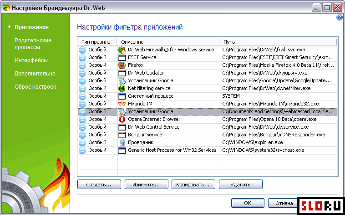Select the Bonjour Service description text
This screenshot has height=215, width=345.
click(145, 135)
